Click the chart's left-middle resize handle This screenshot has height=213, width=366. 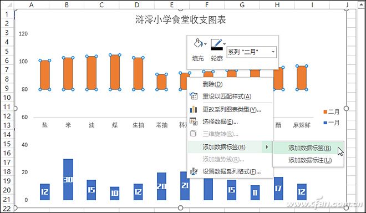(16, 108)
